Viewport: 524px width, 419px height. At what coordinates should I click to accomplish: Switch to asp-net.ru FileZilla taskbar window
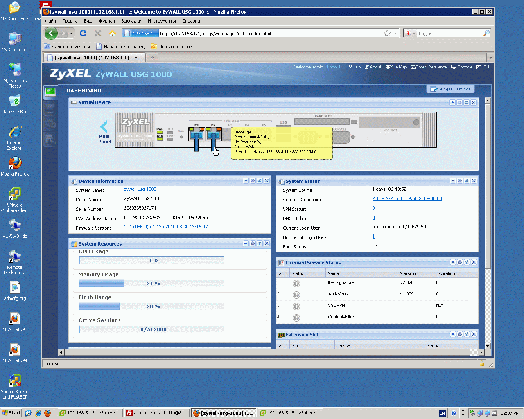(157, 413)
